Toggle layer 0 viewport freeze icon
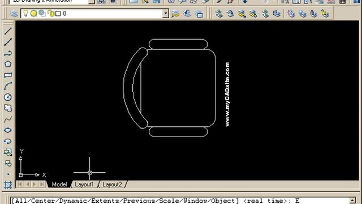Viewport: 362px width, 204px height. [42, 14]
